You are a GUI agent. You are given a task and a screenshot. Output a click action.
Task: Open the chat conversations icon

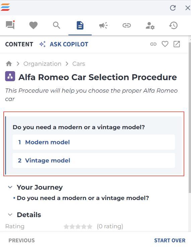point(10,25)
